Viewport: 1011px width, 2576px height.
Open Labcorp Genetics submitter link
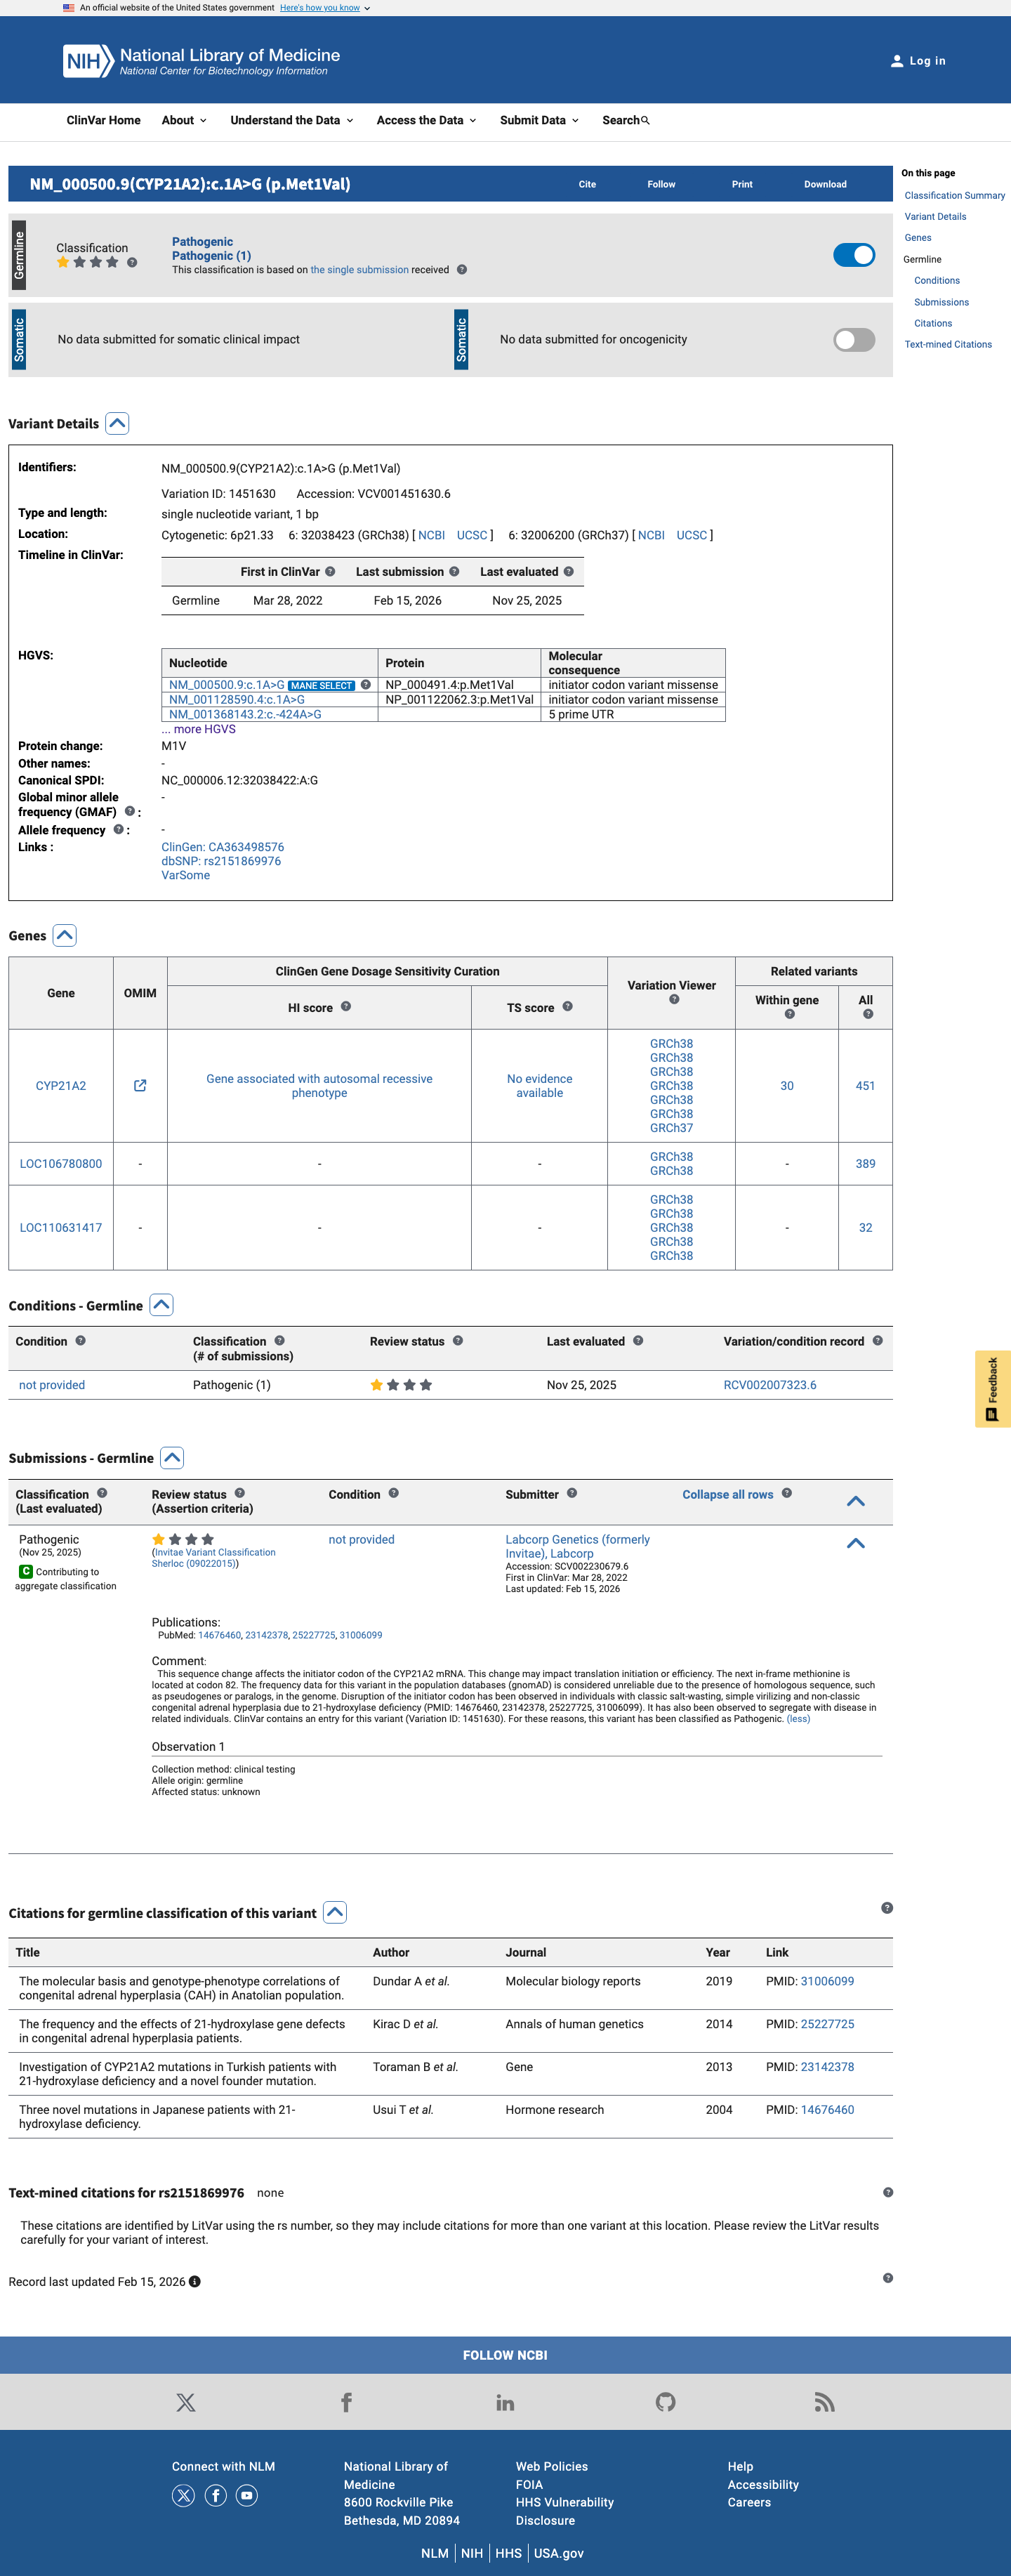pyautogui.click(x=577, y=1547)
